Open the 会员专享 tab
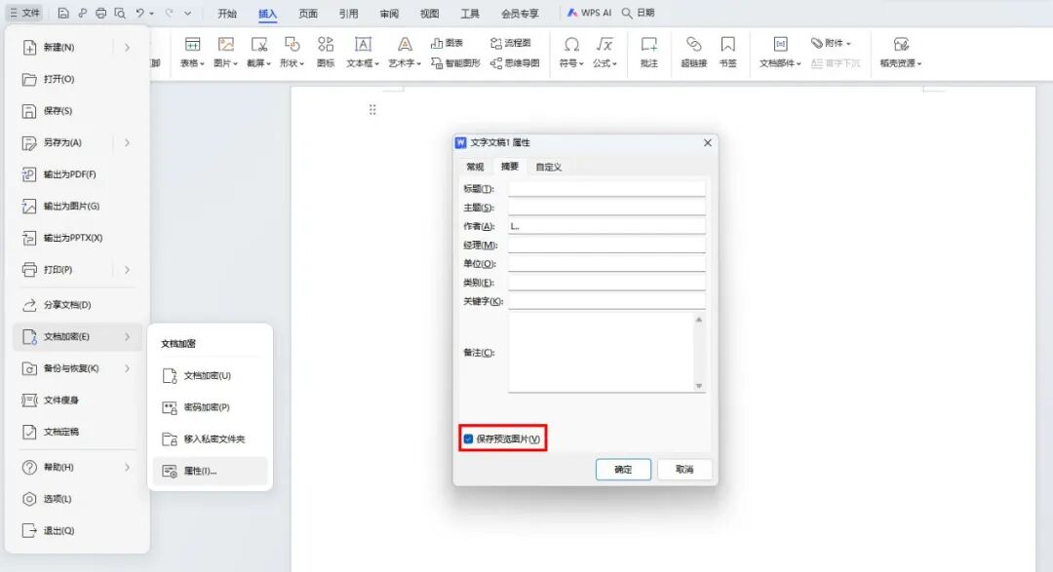 pos(520,14)
